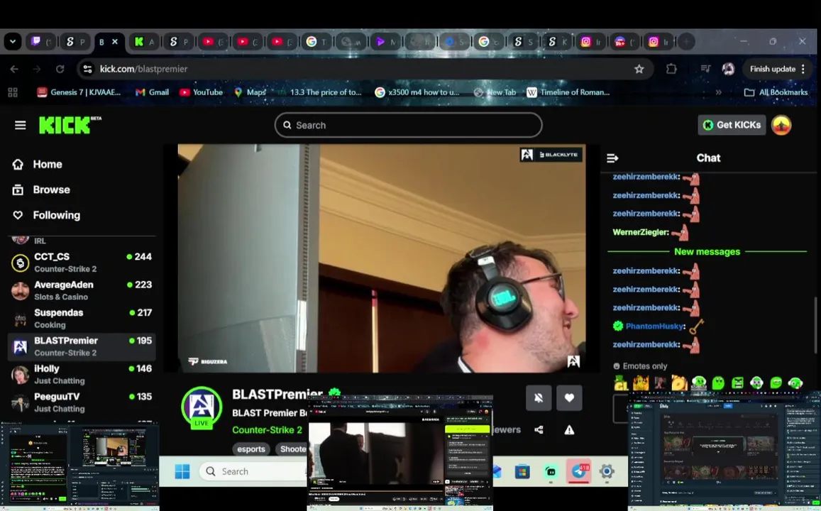Expand hidden bookmarks with double chevron
Viewport: 821px width, 511px height.
tap(718, 92)
